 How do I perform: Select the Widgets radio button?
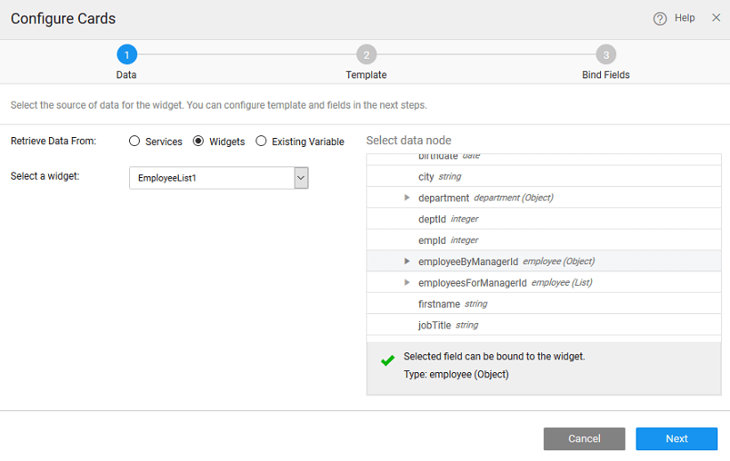click(199, 142)
